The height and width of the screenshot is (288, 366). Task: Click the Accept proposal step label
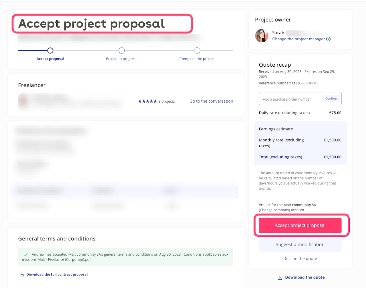tap(50, 59)
